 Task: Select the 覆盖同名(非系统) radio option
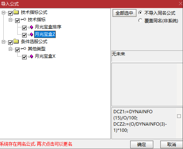pyautogui.click(x=140, y=20)
